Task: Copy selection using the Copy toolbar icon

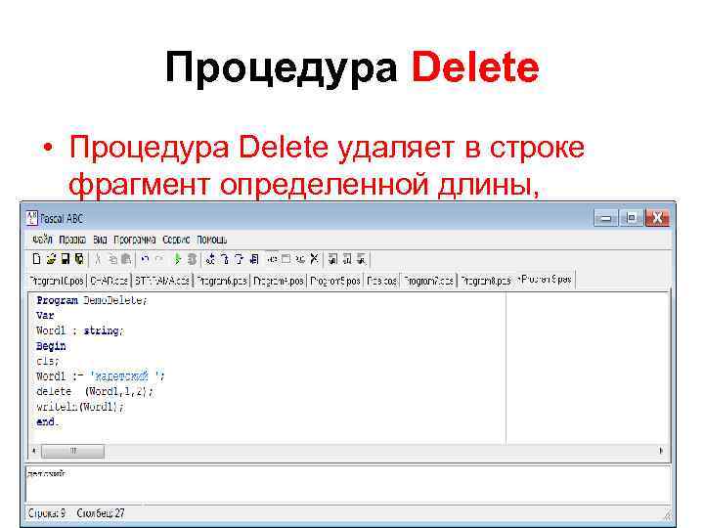Action: click(112, 259)
